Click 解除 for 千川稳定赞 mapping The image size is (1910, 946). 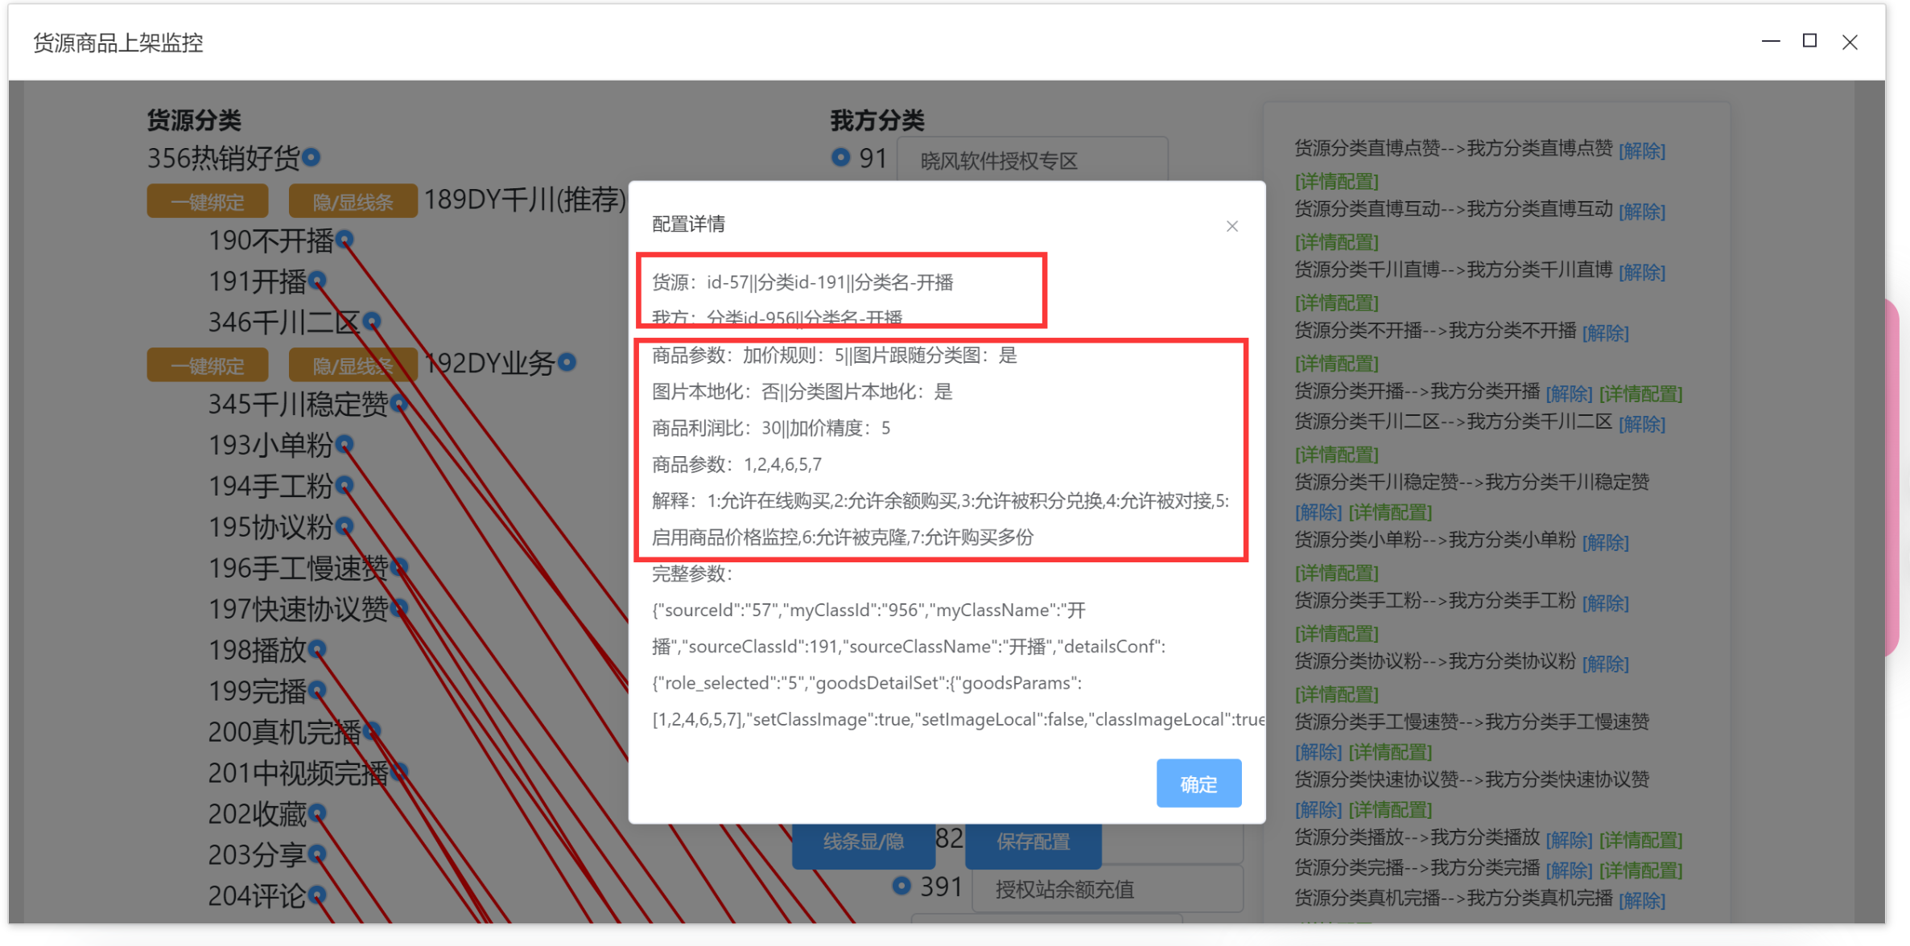1318,512
